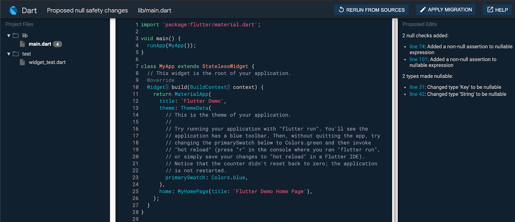Go to line 31 nullable Key change

coord(417,87)
